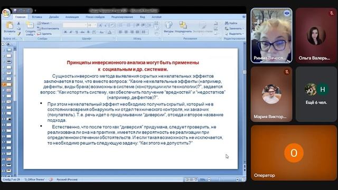Toggle Text Shadow formatting

coord(88,32)
